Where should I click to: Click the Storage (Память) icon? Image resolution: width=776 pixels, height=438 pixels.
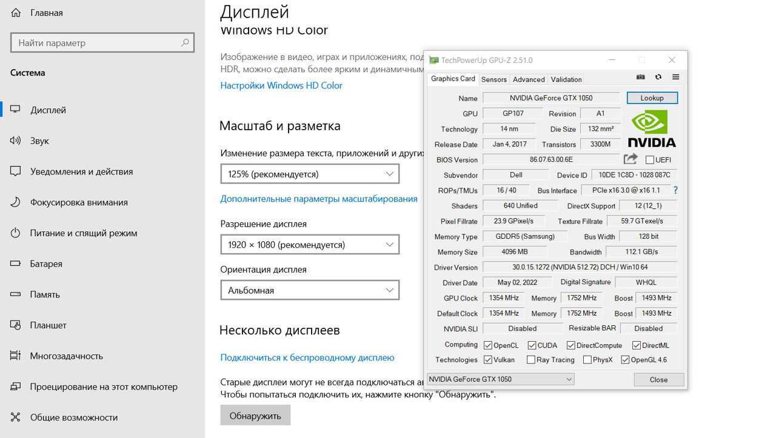pos(16,294)
